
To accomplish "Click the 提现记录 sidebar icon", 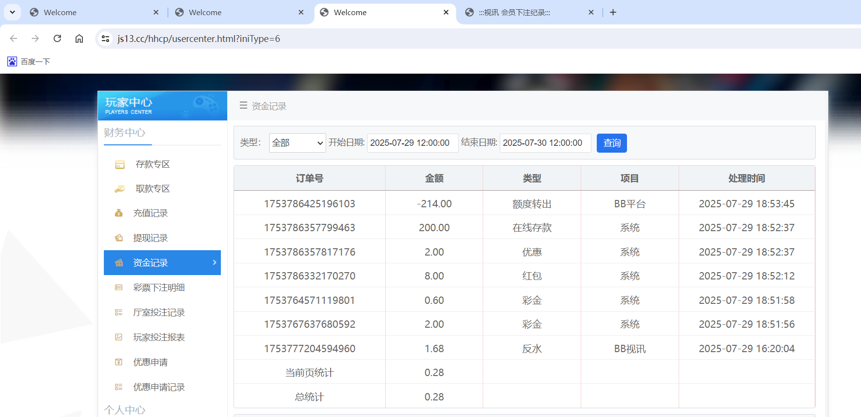I will click(118, 238).
